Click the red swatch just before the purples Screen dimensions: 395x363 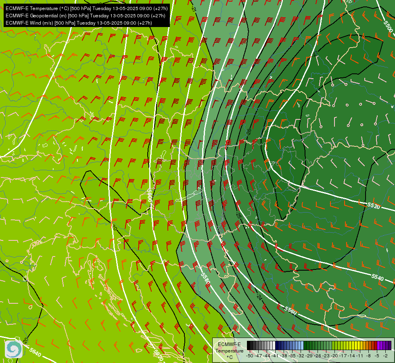click(376, 345)
